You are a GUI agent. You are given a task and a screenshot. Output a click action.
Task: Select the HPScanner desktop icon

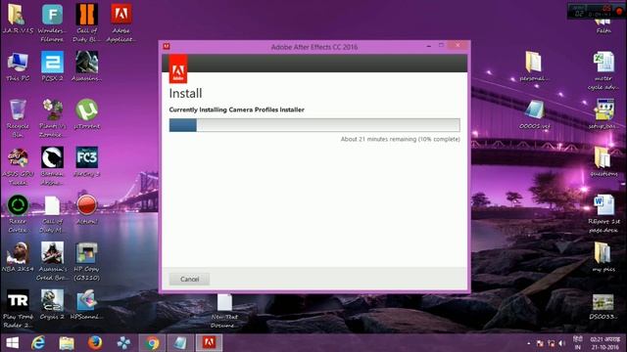tap(86, 305)
